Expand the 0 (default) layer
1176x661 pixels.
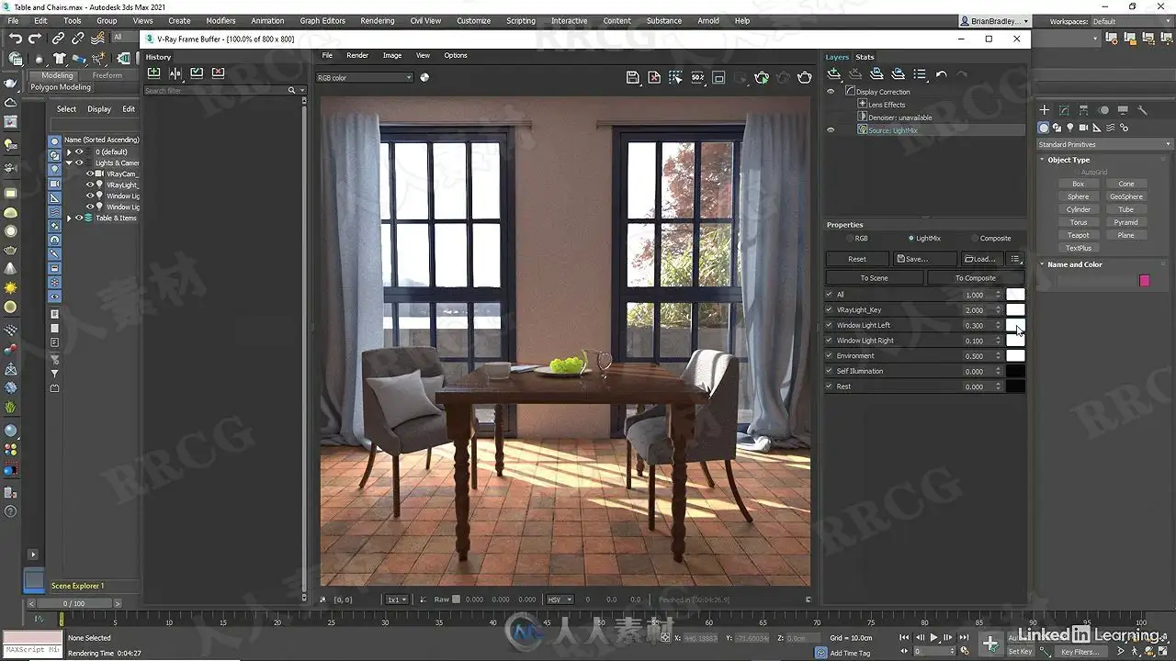click(69, 151)
